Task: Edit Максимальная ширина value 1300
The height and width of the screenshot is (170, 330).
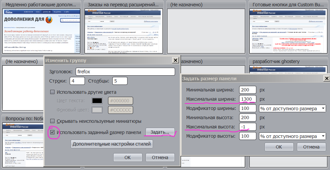Action: (x=248, y=99)
